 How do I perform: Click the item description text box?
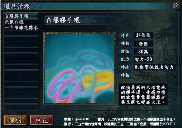tap(143, 94)
